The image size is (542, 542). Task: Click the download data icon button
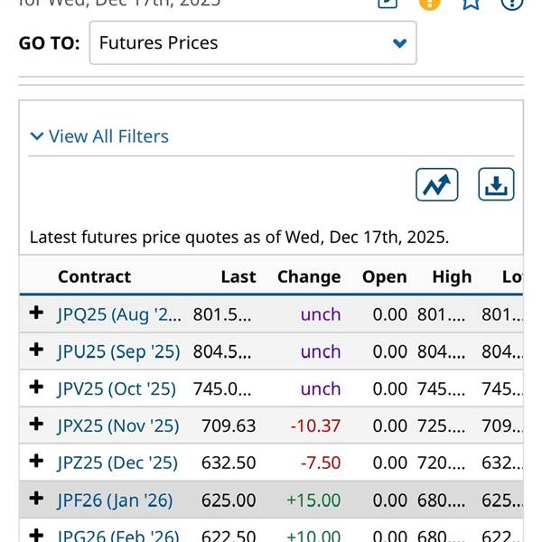(x=495, y=184)
